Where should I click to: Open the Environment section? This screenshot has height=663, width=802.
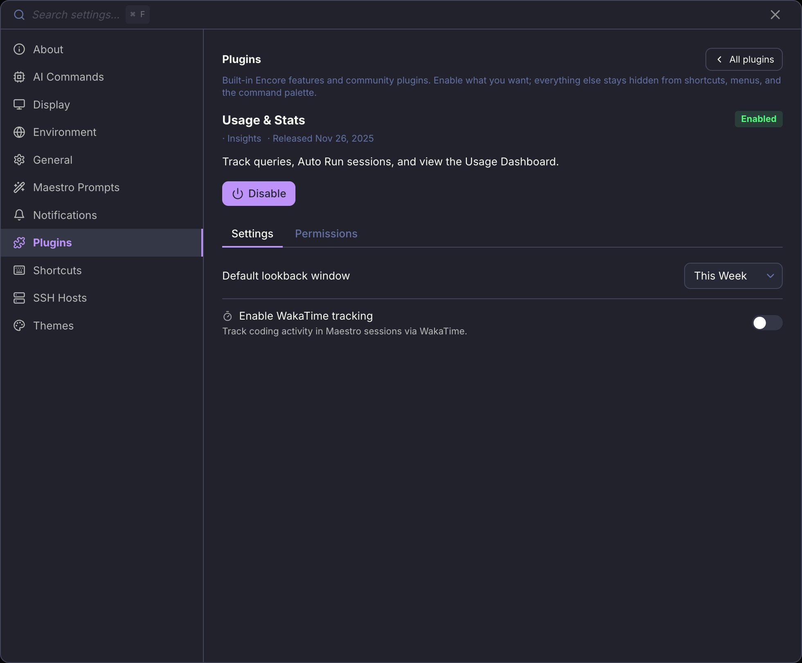coord(102,132)
